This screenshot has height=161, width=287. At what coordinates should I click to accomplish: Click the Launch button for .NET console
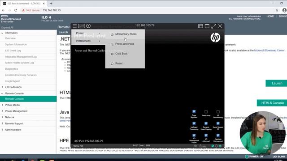tap(277, 83)
